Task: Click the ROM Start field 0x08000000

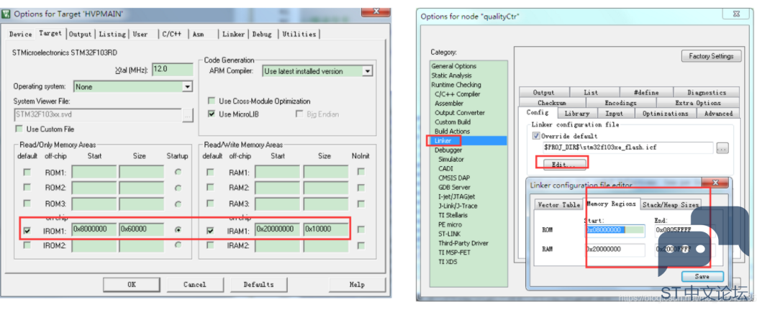Action: [x=615, y=230]
